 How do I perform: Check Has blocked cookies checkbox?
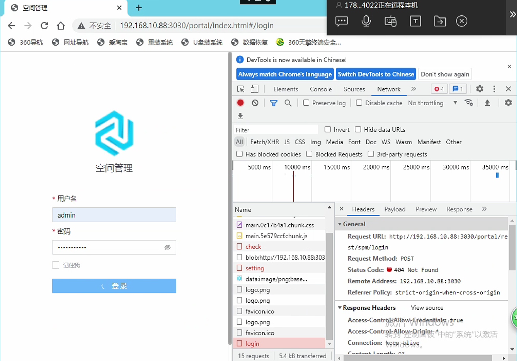coord(239,154)
